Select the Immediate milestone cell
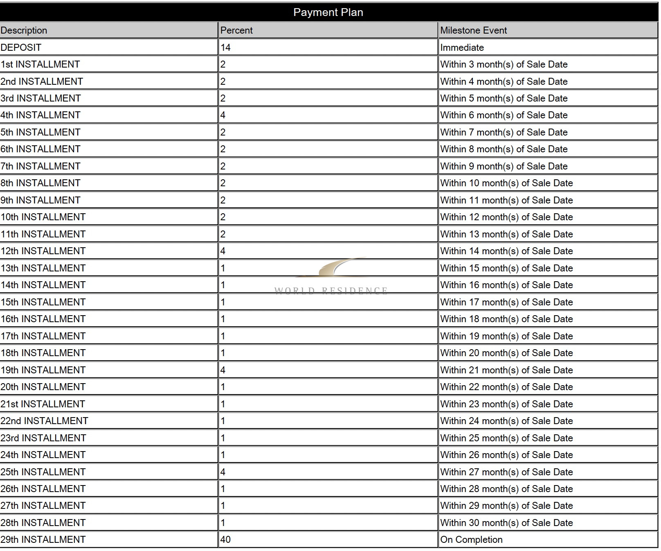Viewport: 661px width, 551px height. pyautogui.click(x=548, y=47)
